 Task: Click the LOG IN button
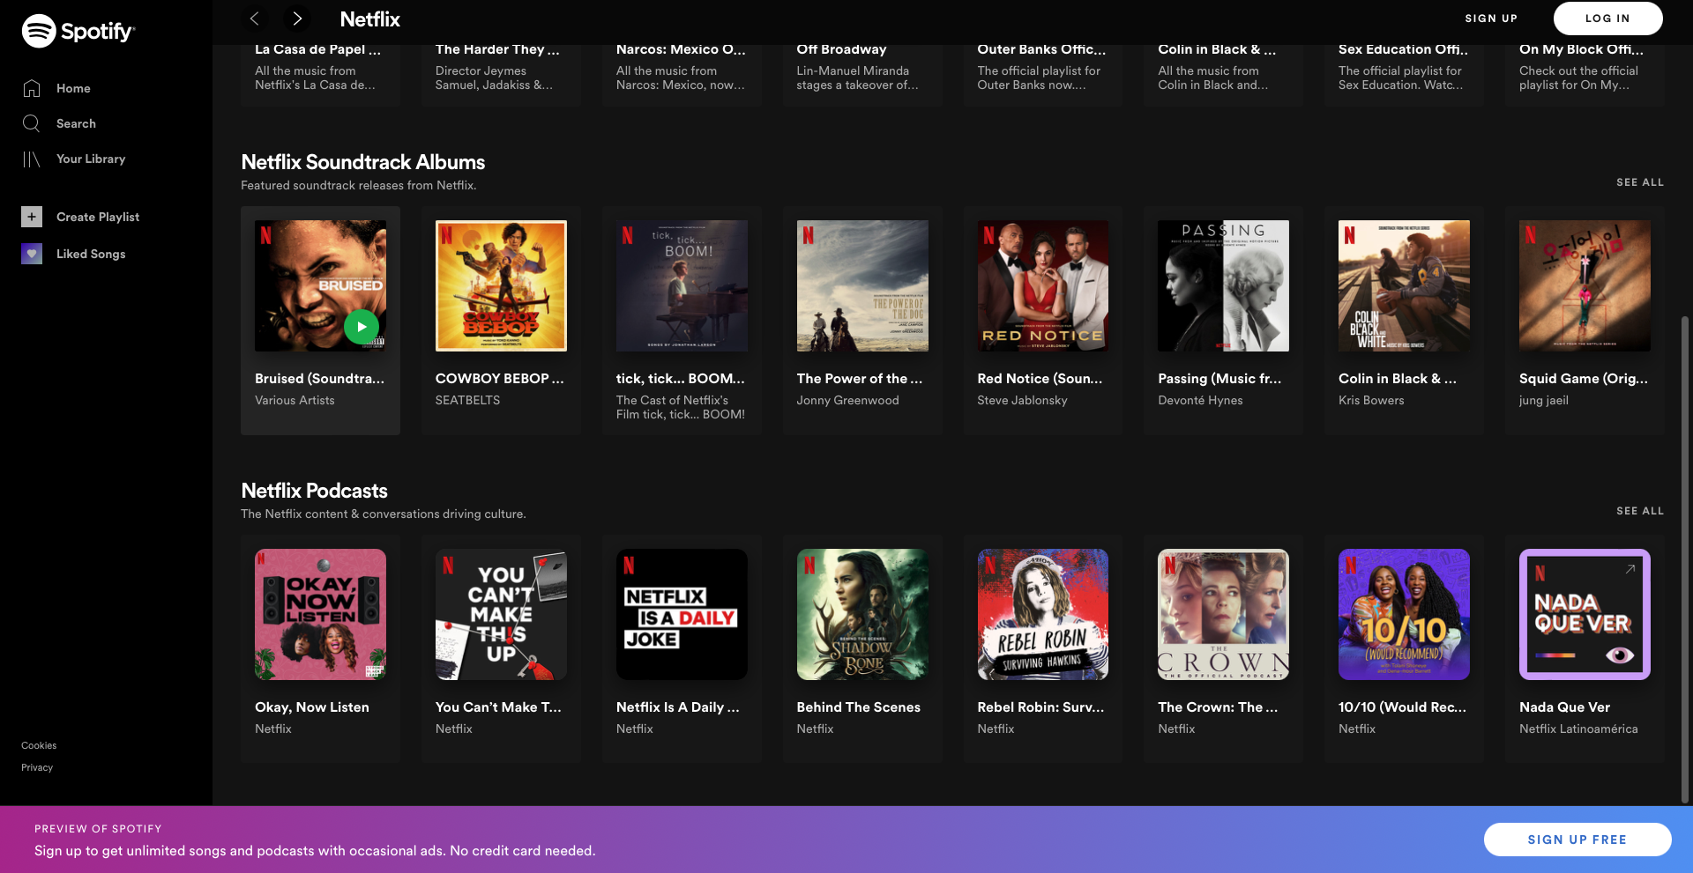1607,18
